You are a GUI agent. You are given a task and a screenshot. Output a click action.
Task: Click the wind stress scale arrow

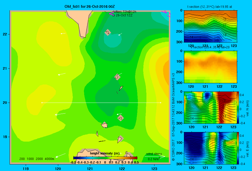pos(155,156)
